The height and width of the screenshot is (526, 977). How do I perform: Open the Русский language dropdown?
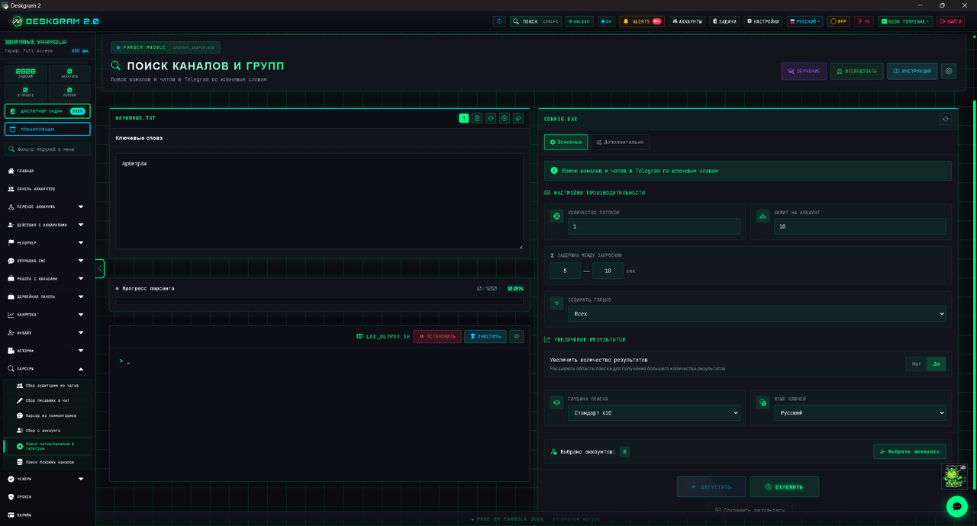point(804,21)
